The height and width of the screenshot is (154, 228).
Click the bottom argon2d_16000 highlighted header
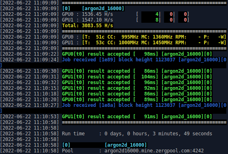point(126,145)
